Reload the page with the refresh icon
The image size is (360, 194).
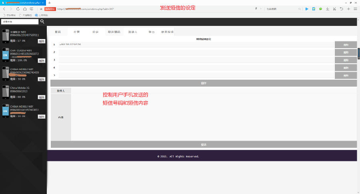18,9
